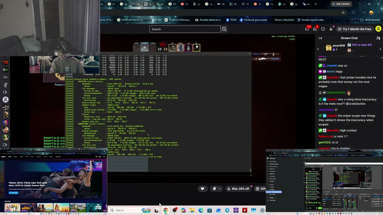The height and width of the screenshot is (215, 383).
Task: Click the Get Bits diamond icon in top bar
Action: (331, 29)
